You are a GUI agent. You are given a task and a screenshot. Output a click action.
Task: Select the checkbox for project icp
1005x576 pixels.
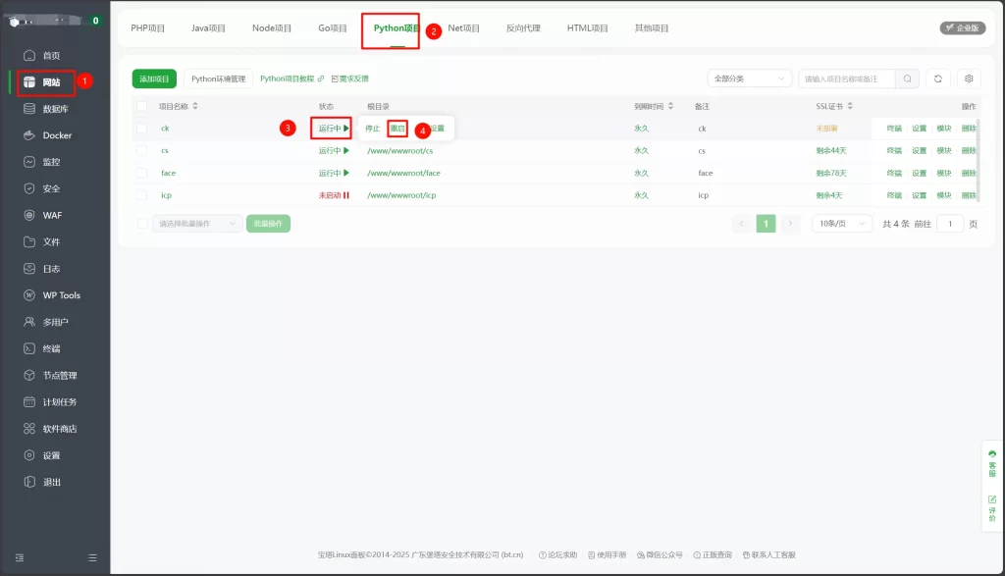tap(142, 195)
